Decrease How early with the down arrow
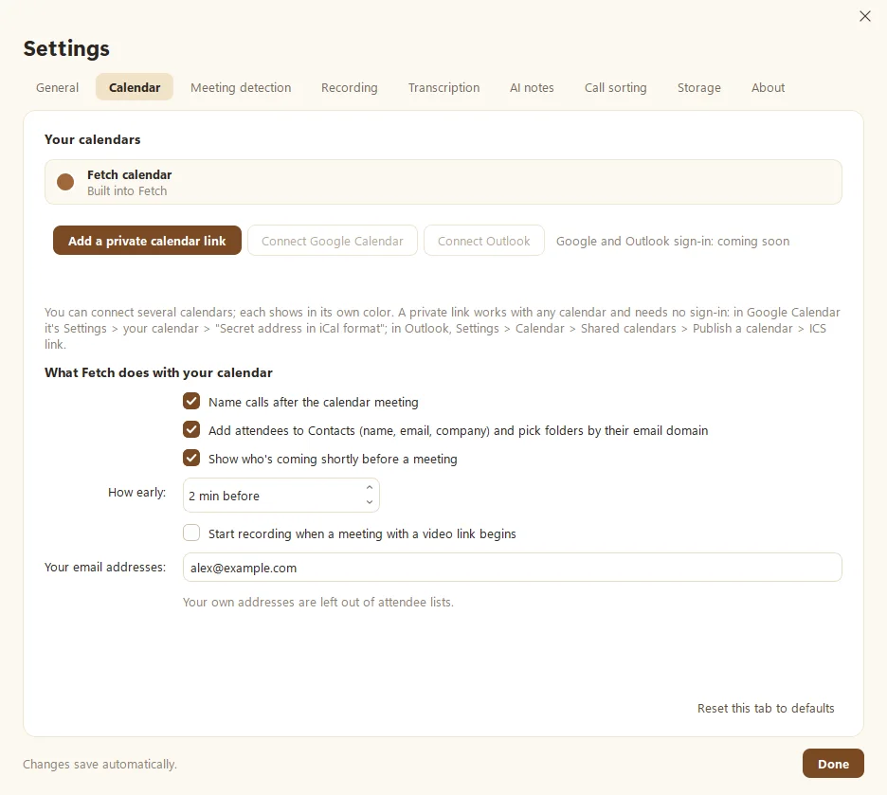887x795 pixels. [x=370, y=502]
